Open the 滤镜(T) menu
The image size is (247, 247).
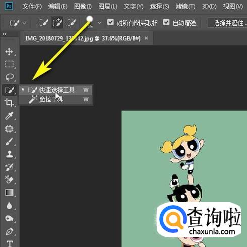[x=186, y=7]
